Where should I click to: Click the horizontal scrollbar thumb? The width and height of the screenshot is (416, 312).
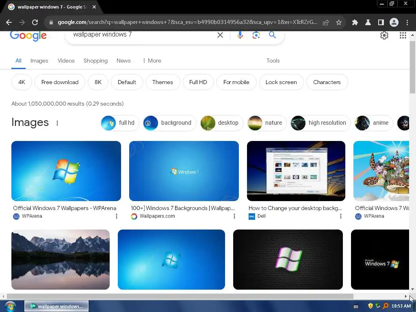point(180,296)
